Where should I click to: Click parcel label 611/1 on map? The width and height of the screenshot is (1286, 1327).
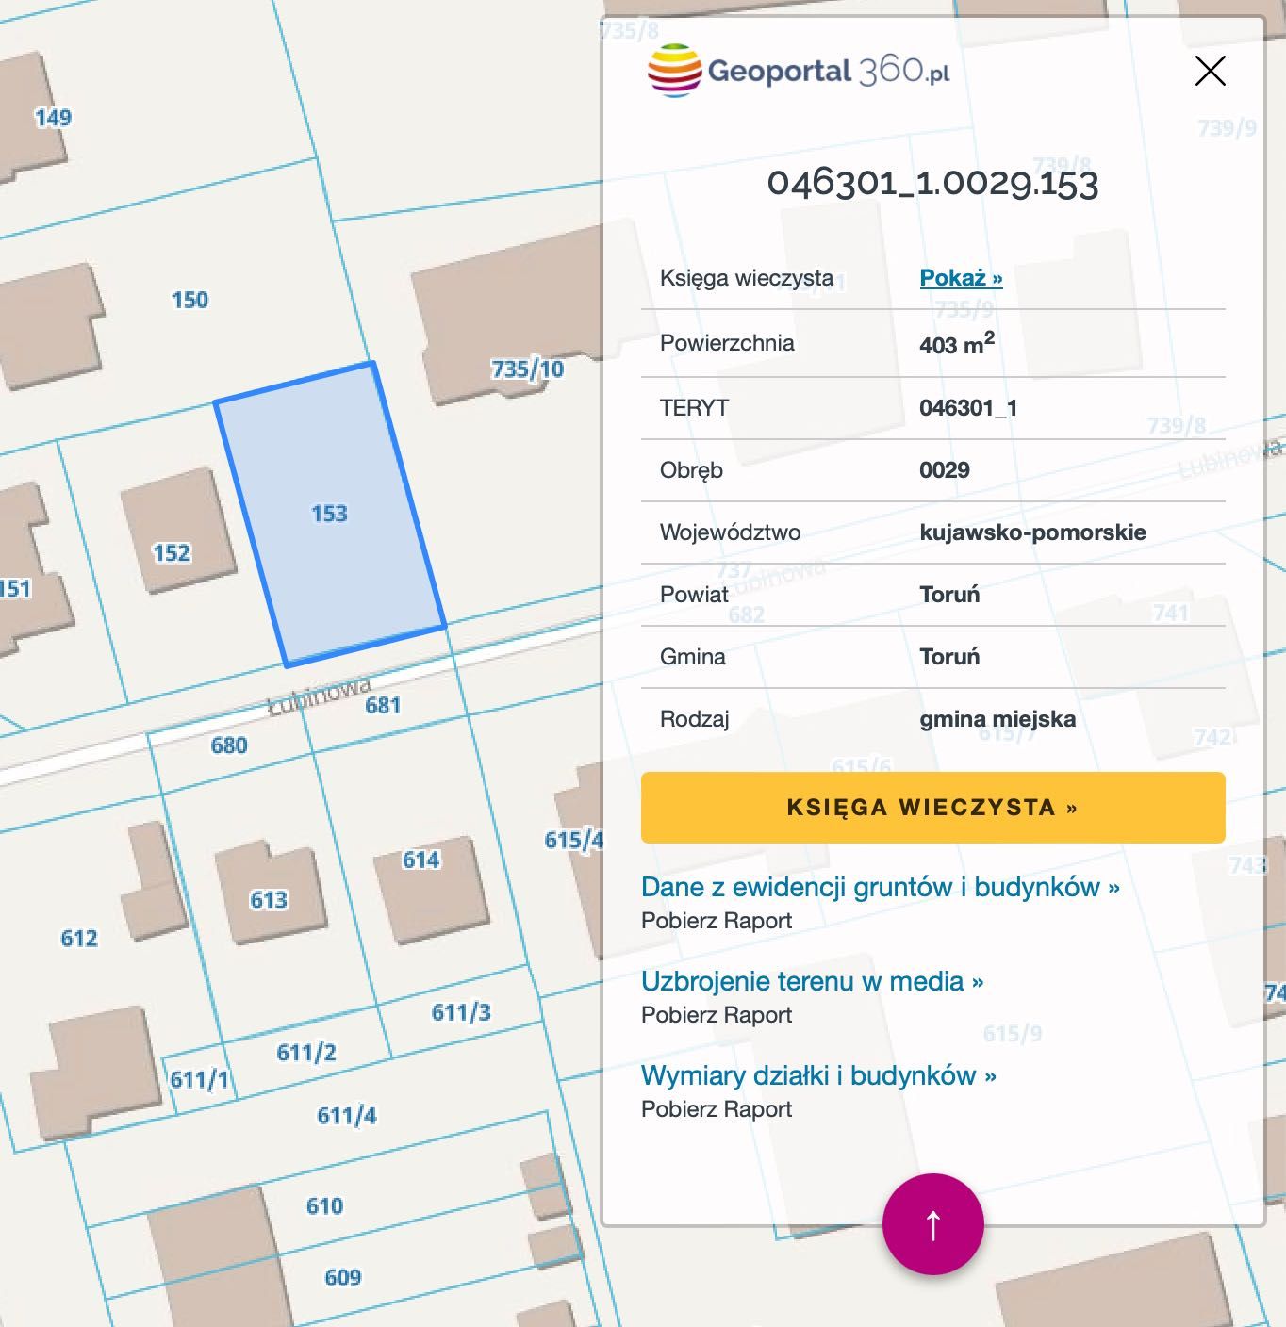(199, 1080)
